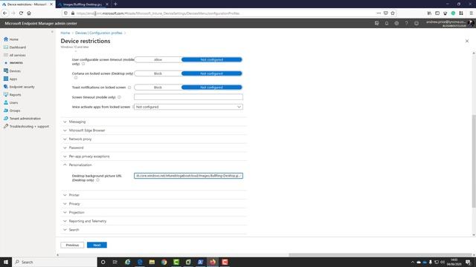Click the horizontal scrollbar at the bottom
The width and height of the screenshot is (476, 267).
[x=380, y=255]
